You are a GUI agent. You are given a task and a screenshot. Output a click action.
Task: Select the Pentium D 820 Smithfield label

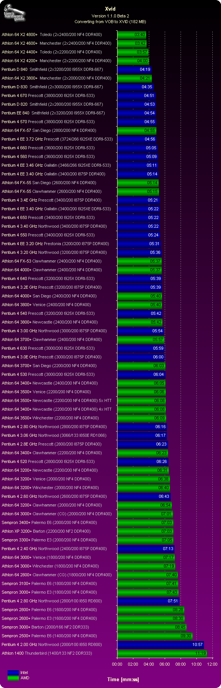coord(52,104)
